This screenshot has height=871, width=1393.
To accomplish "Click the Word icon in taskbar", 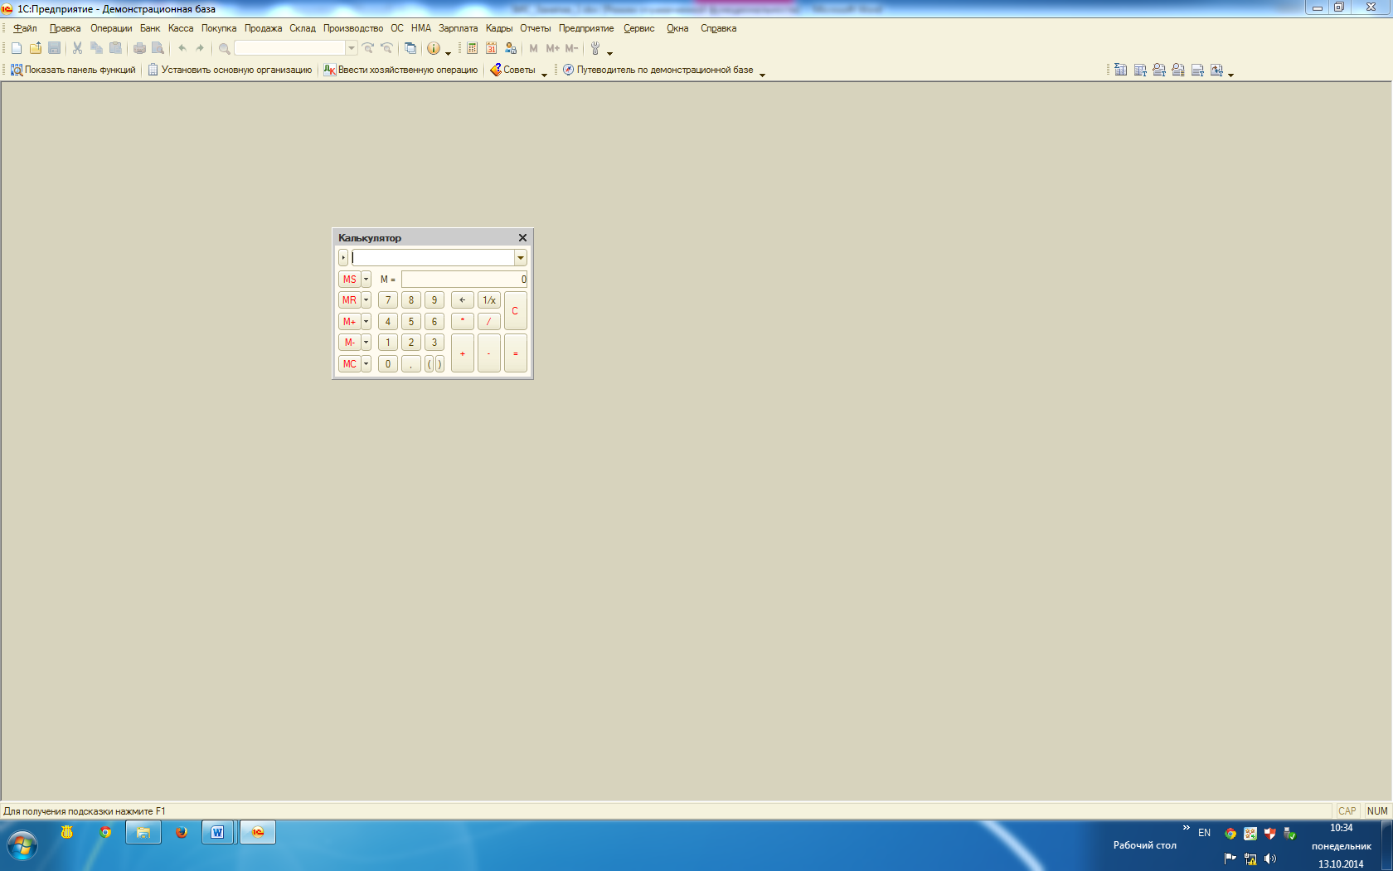I will tap(217, 832).
